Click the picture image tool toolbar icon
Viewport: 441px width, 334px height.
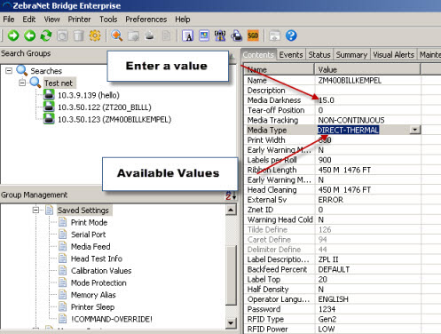click(204, 36)
